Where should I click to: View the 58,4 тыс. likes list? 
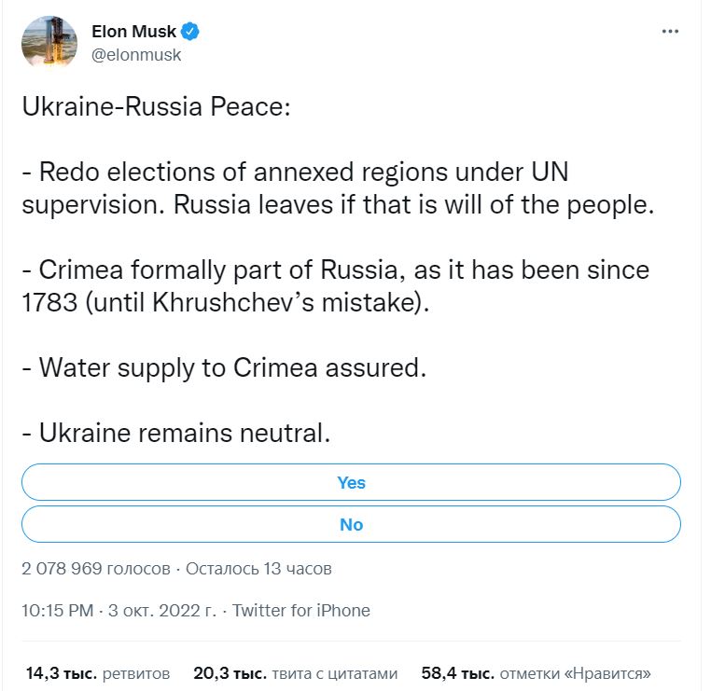[536, 672]
